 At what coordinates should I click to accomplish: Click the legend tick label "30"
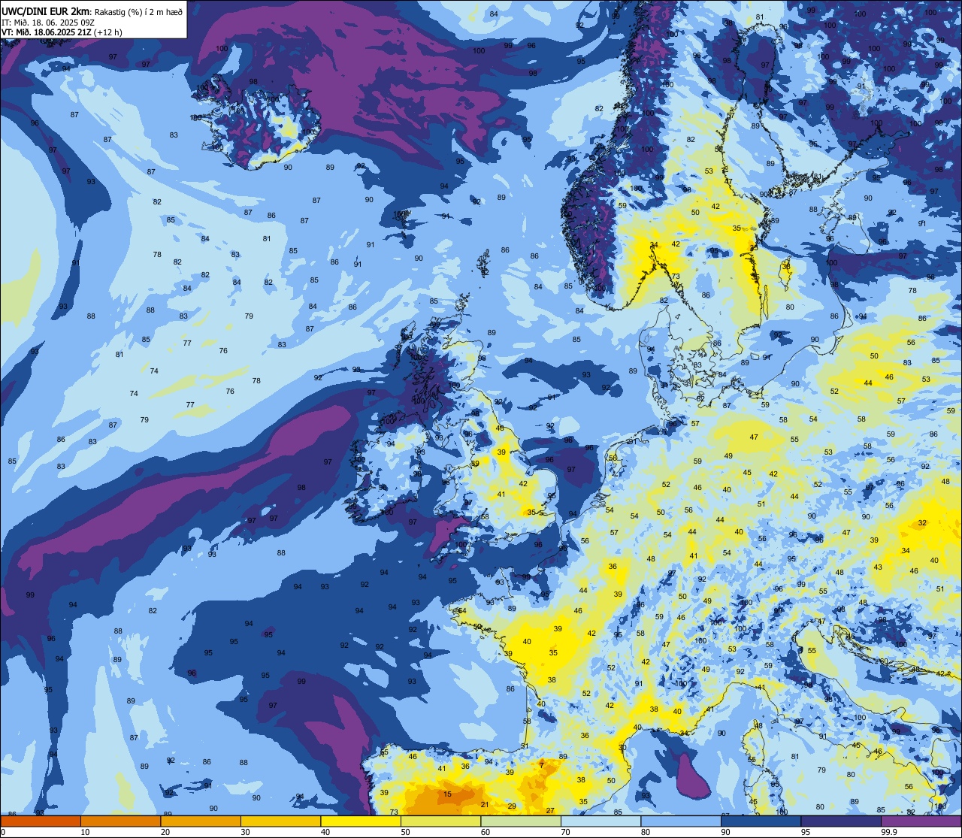tap(245, 832)
